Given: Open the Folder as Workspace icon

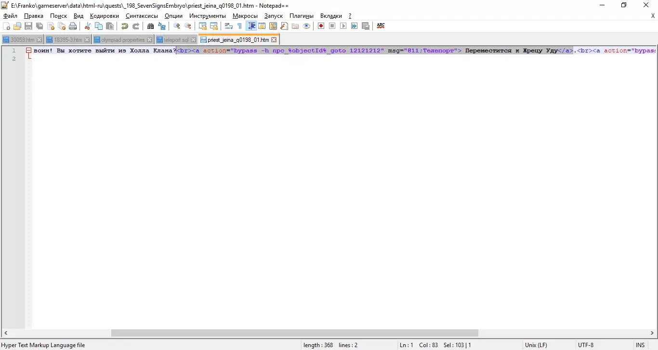Looking at the screenshot, I should pyautogui.click(x=295, y=26).
